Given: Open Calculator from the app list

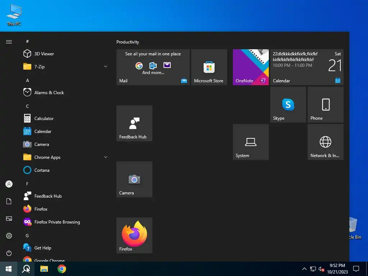Looking at the screenshot, I should [x=66, y=118].
